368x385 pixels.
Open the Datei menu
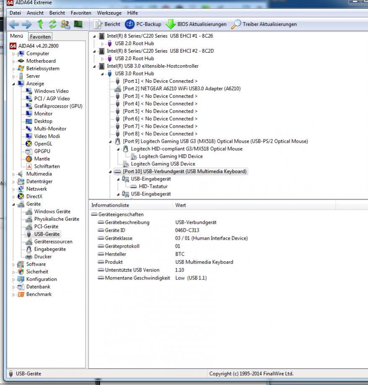click(x=15, y=13)
